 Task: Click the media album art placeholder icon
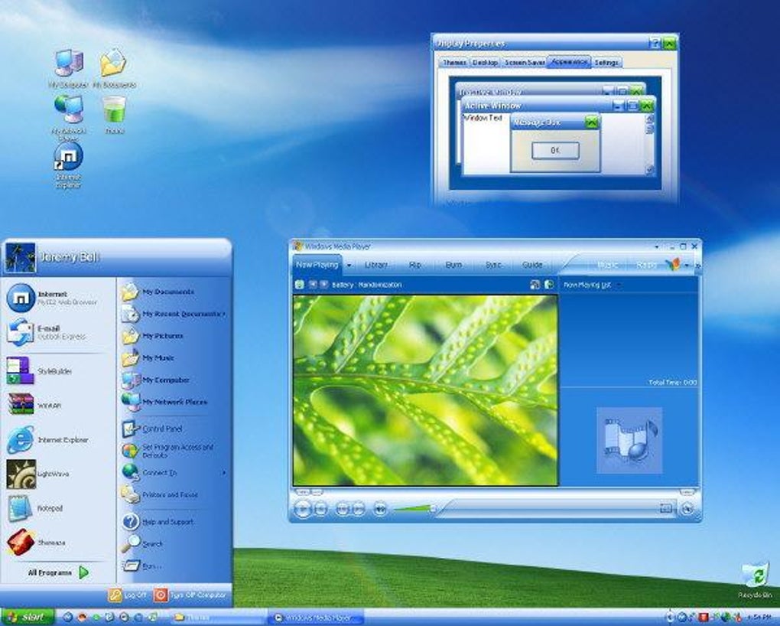(629, 440)
